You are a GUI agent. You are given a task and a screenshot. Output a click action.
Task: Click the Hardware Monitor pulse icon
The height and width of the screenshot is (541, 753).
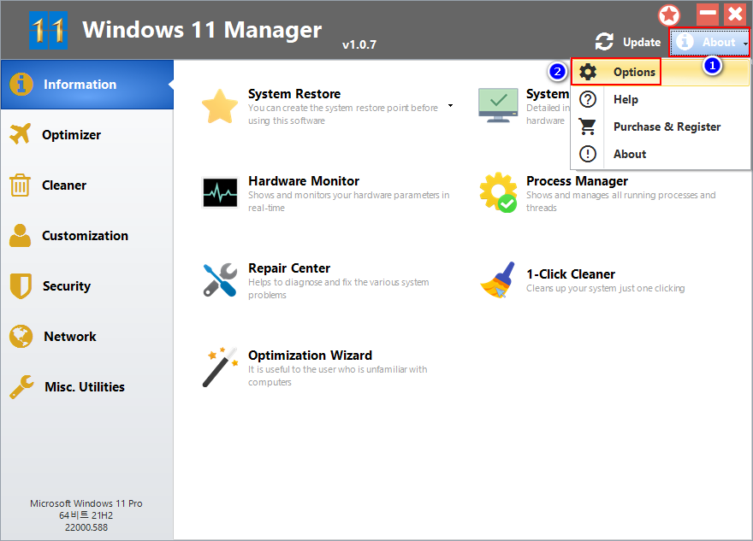click(x=220, y=193)
